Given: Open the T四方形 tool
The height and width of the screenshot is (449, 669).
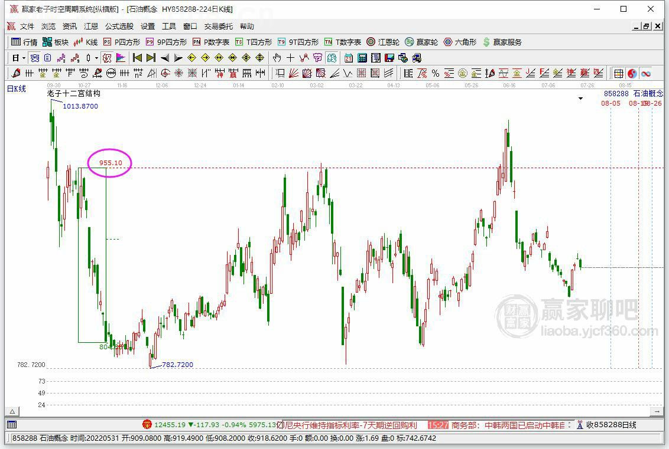Looking at the screenshot, I should click(x=254, y=42).
